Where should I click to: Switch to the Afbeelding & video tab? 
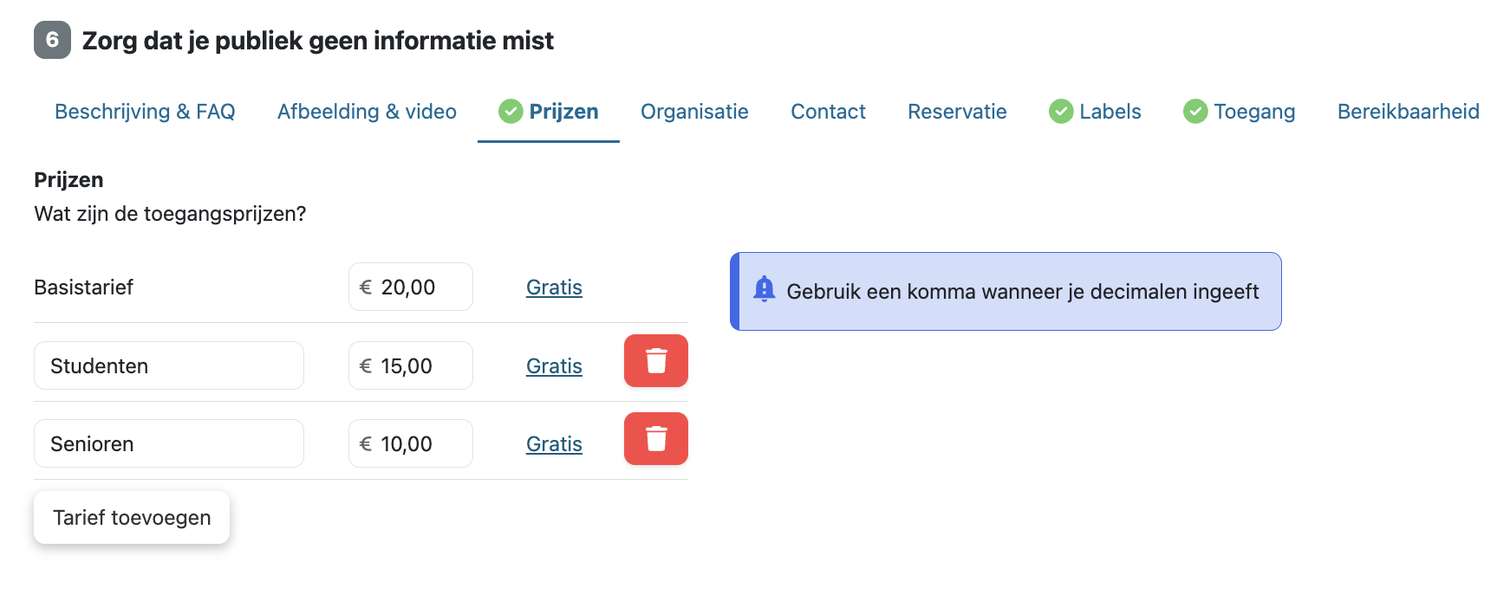point(367,112)
